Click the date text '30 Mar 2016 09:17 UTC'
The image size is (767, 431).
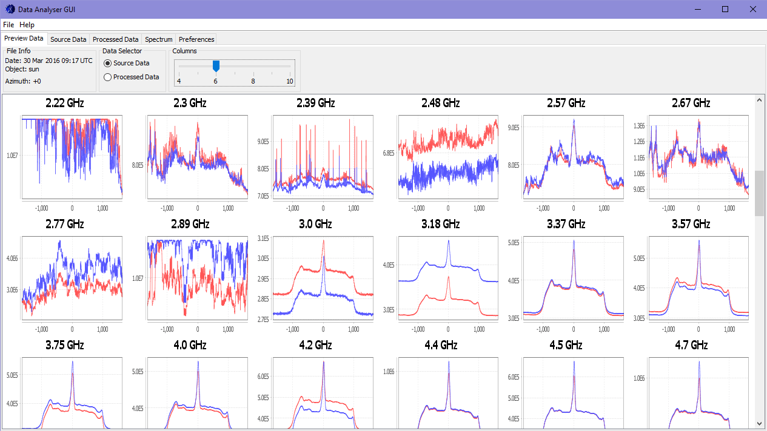click(58, 61)
